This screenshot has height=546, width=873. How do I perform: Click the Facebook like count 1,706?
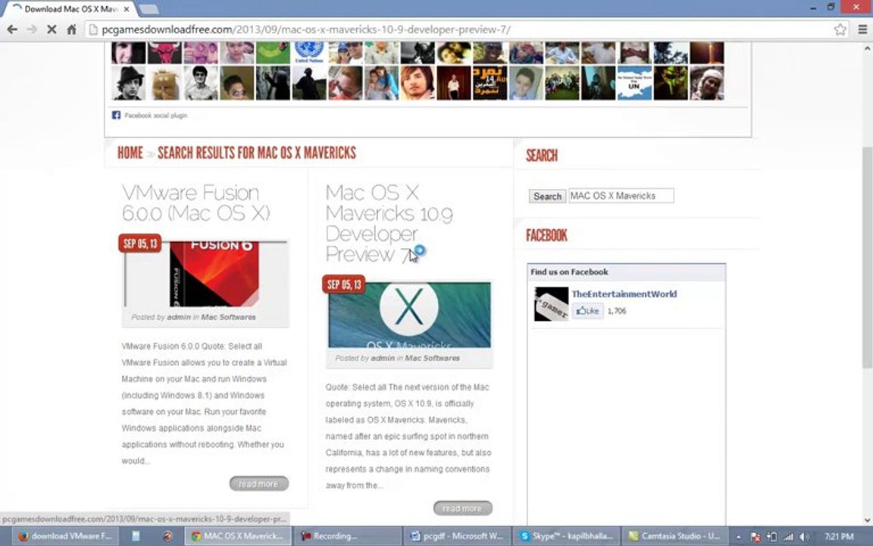click(617, 311)
